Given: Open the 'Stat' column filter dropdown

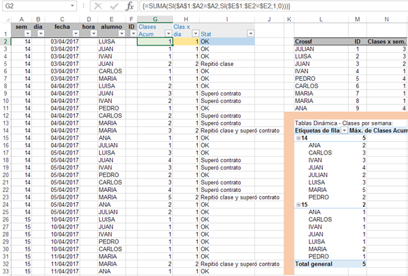Looking at the screenshot, I should 249,33.
